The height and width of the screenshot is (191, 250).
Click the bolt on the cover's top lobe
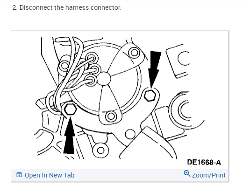[x=134, y=53]
